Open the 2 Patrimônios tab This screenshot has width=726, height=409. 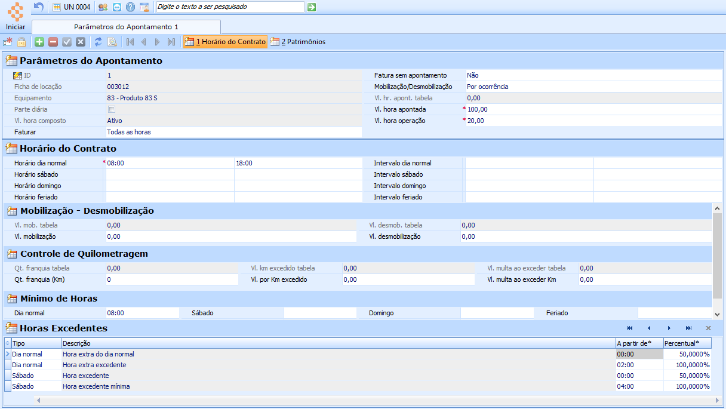(298, 42)
